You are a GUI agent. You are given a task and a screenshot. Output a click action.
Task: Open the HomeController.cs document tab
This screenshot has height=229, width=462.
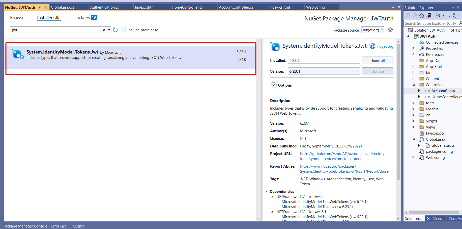tap(187, 7)
